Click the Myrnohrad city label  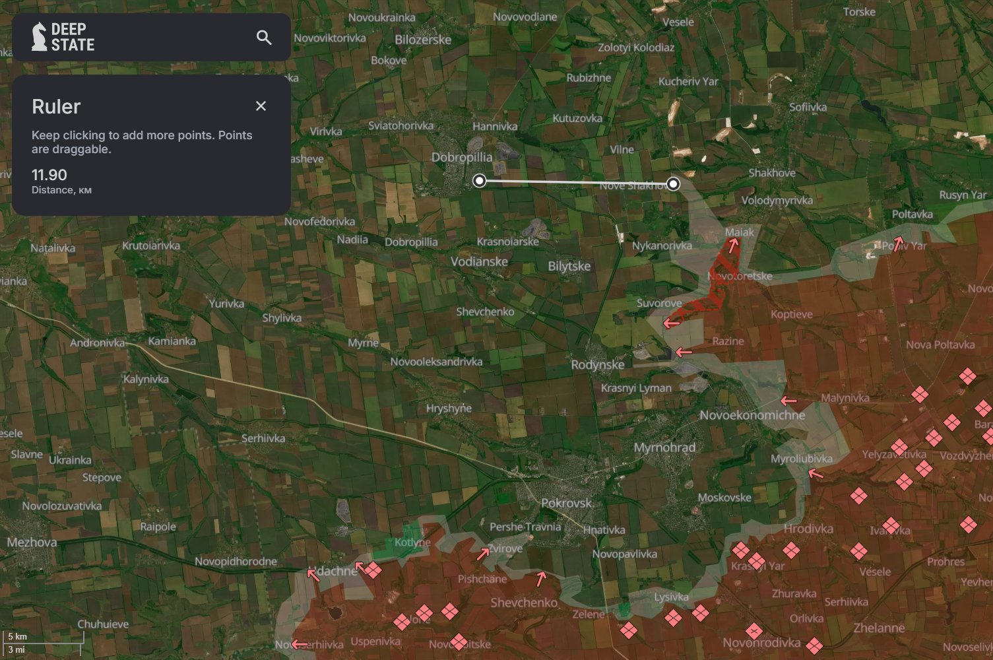click(664, 447)
